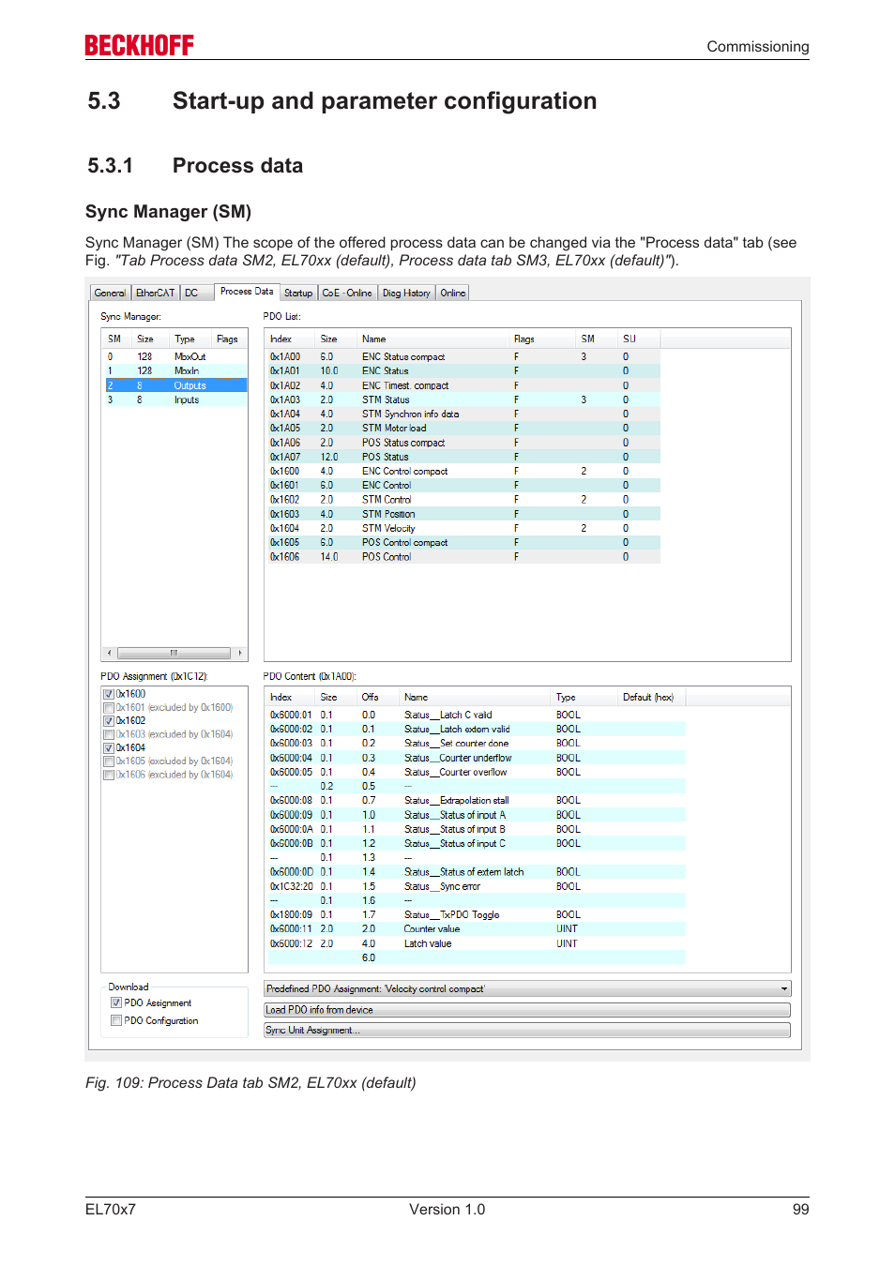Select the Latch value entry row
The height and width of the screenshot is (1266, 895).
point(477,943)
